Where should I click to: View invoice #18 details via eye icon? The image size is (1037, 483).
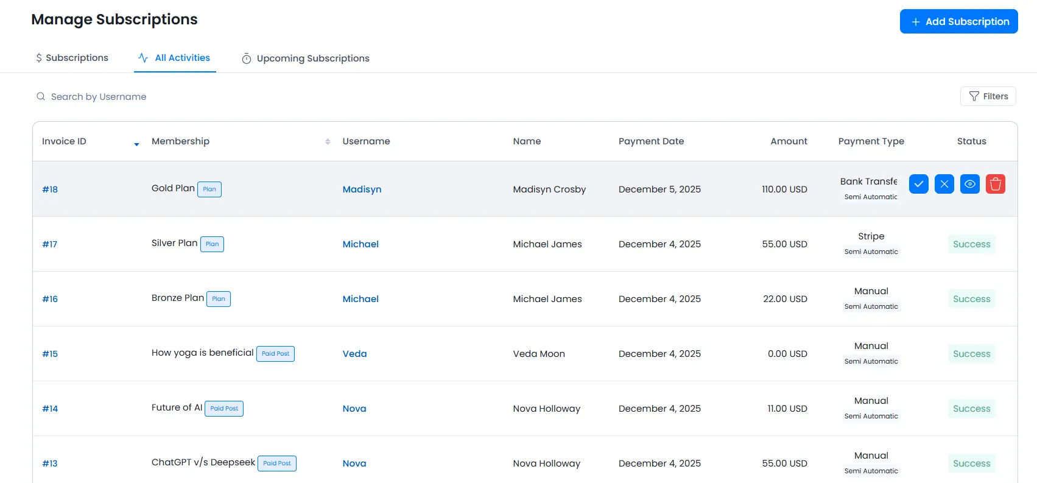pyautogui.click(x=969, y=184)
